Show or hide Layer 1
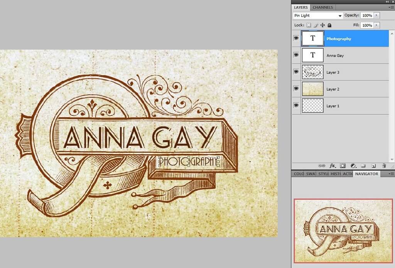Image resolution: width=395 pixels, height=268 pixels. [296, 106]
